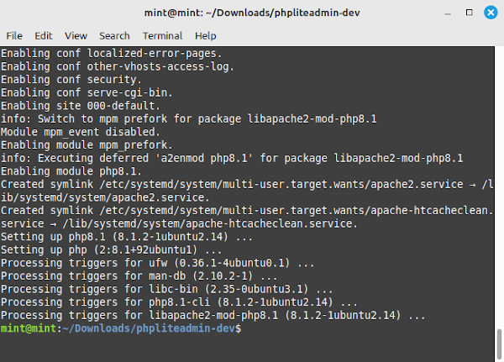Minimize the terminal window
Viewport: 504px width, 362px height.
click(x=448, y=13)
